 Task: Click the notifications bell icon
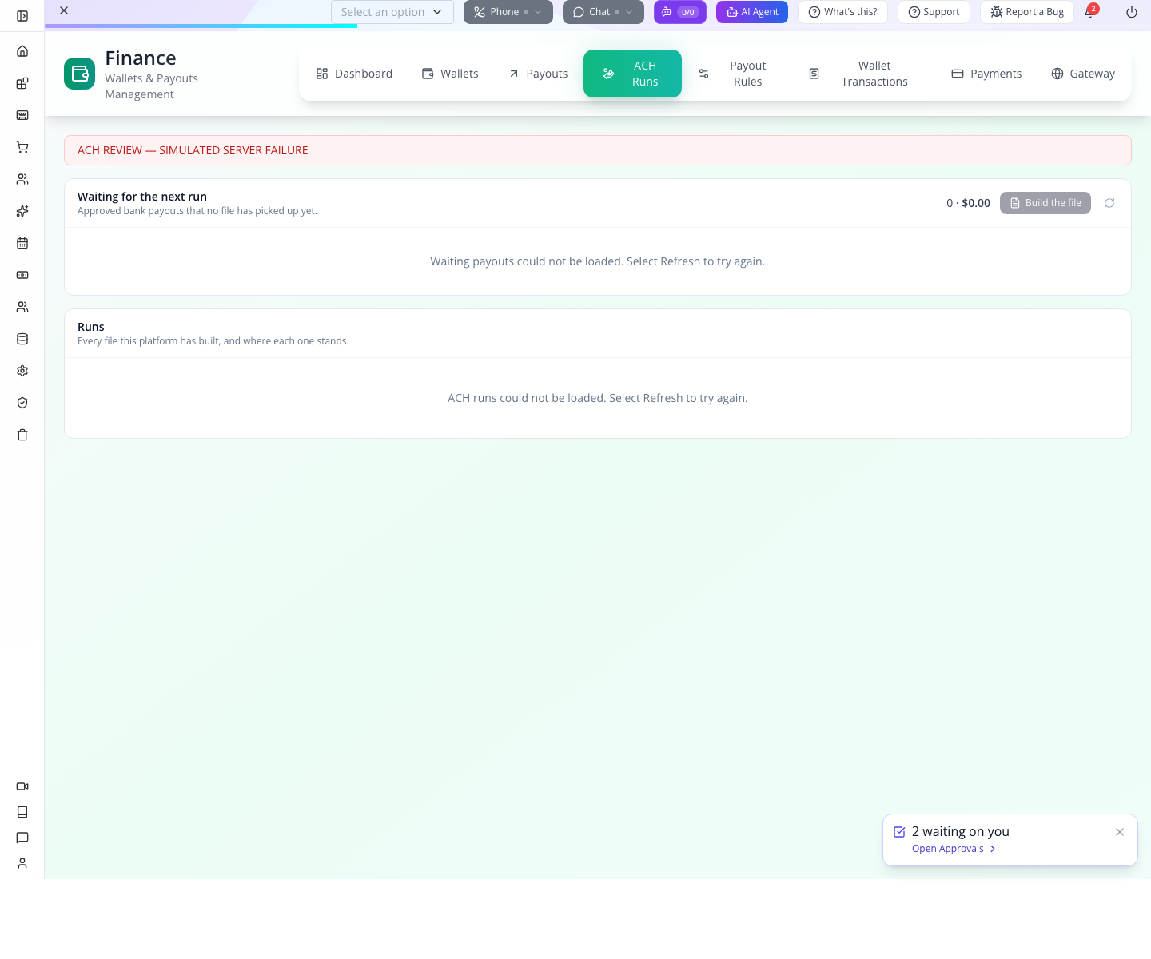point(1089,12)
